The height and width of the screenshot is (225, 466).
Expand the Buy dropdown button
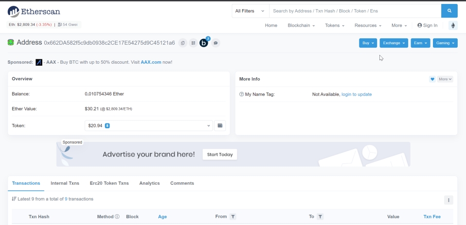click(x=368, y=43)
